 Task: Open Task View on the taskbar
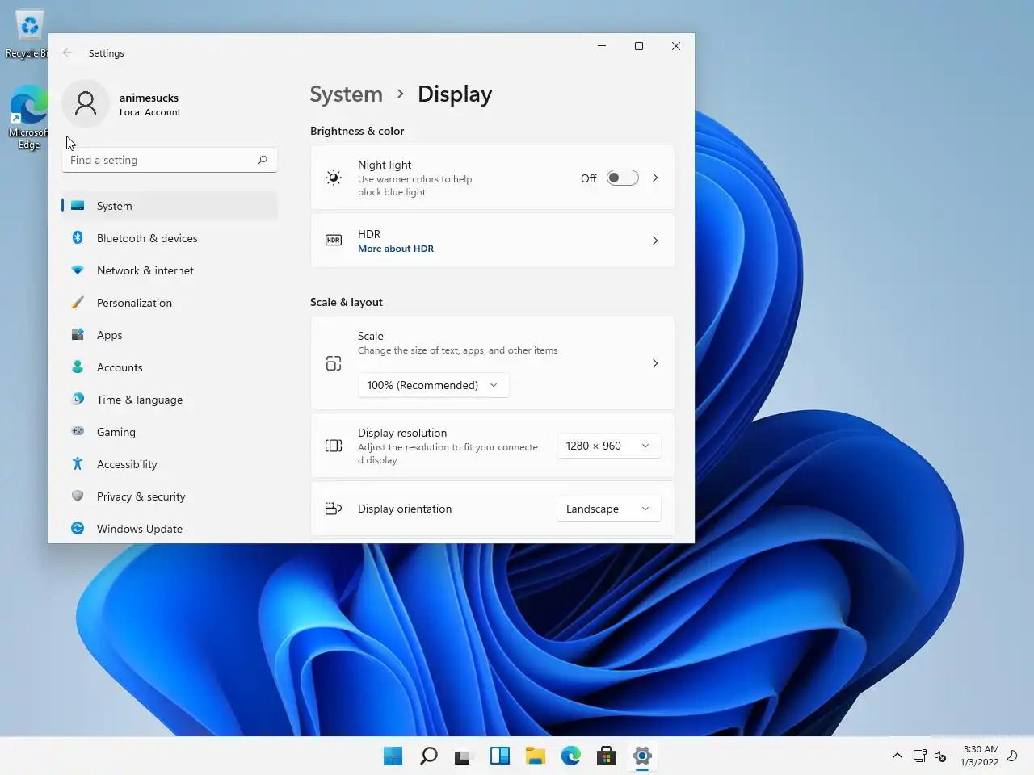(x=463, y=756)
